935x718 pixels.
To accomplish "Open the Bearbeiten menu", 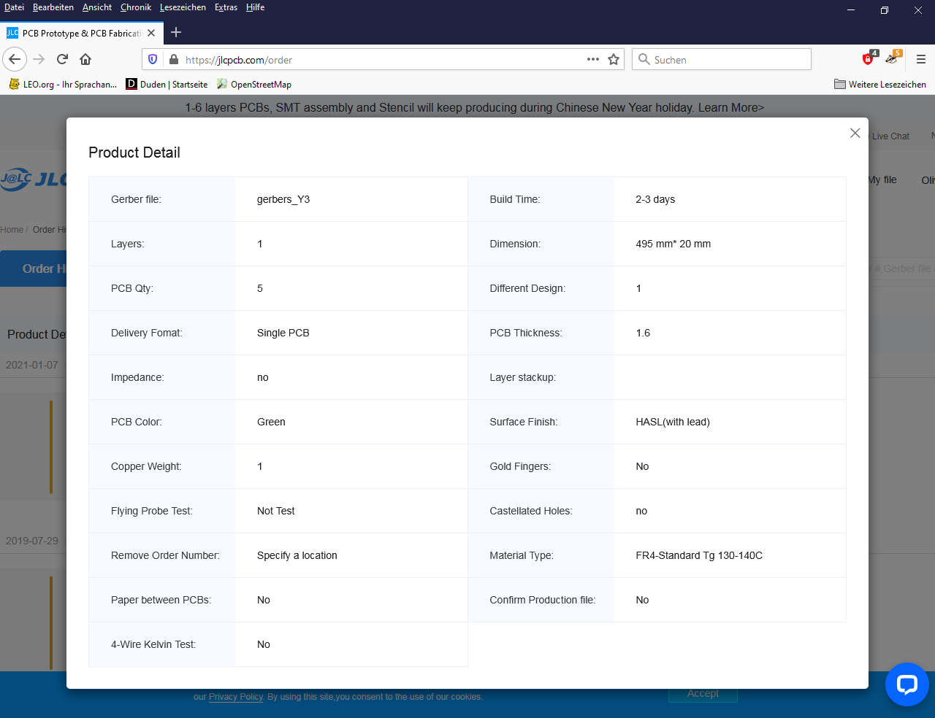I will click(53, 7).
